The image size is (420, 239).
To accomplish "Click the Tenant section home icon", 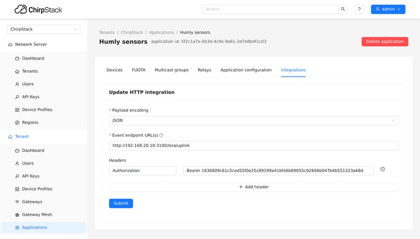I will click(10, 137).
